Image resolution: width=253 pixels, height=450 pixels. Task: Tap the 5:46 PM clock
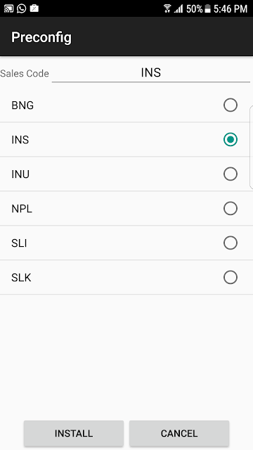pyautogui.click(x=231, y=9)
